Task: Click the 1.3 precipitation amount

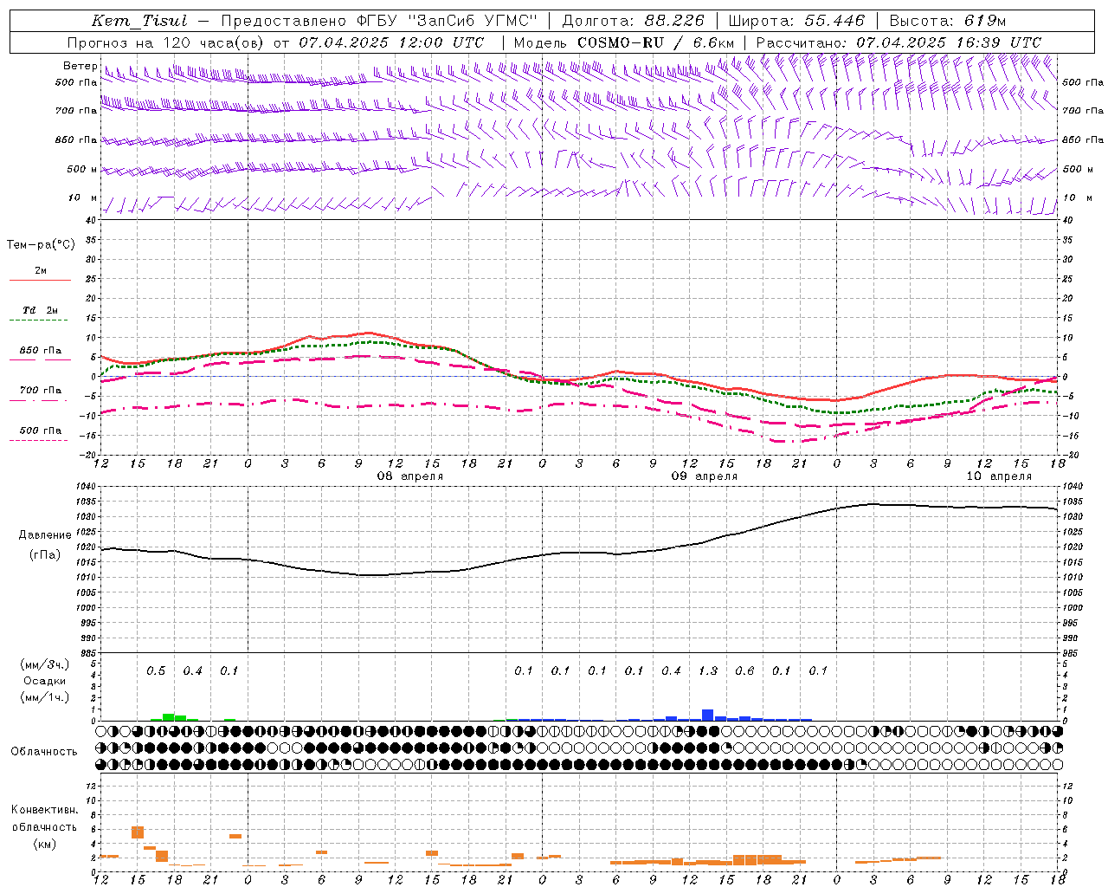Action: [x=708, y=670]
